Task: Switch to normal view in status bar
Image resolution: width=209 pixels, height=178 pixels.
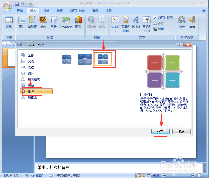Action: click(139, 175)
